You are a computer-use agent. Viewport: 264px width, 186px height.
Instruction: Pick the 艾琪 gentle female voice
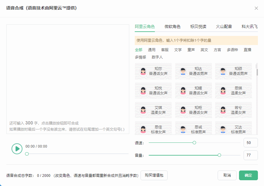(153, 110)
